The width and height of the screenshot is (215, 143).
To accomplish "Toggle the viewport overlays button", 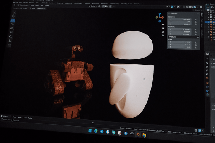I will point(178,7).
